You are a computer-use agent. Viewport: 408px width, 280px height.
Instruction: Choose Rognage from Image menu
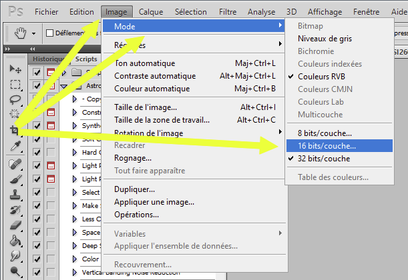[x=194, y=158]
